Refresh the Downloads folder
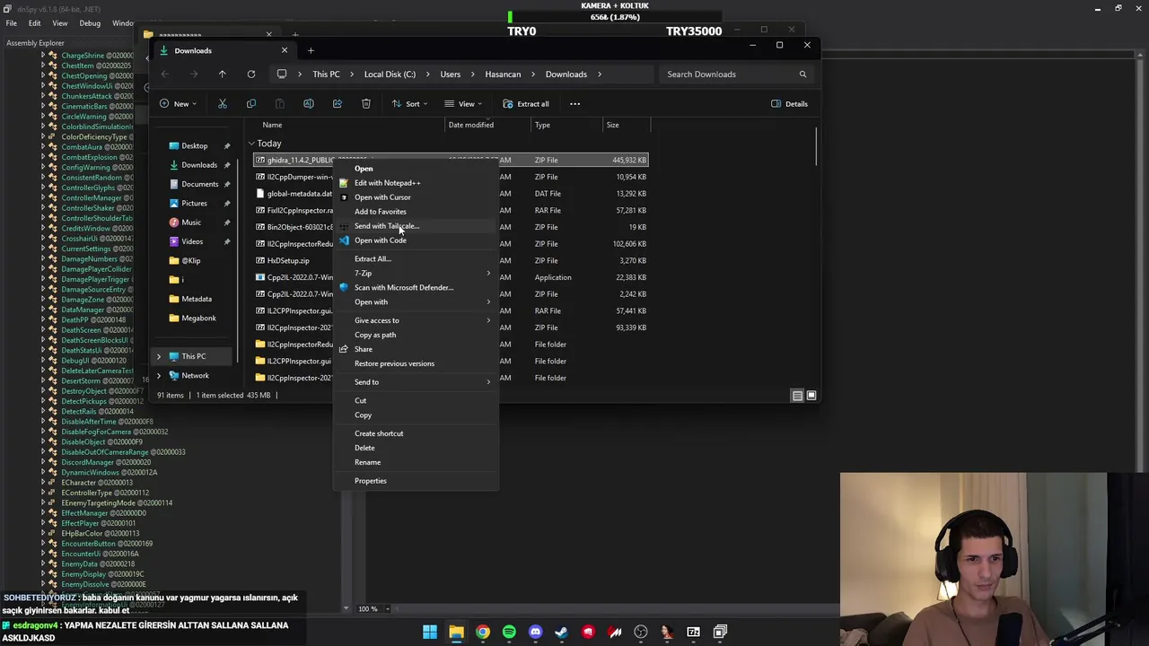This screenshot has width=1149, height=646. tap(251, 74)
